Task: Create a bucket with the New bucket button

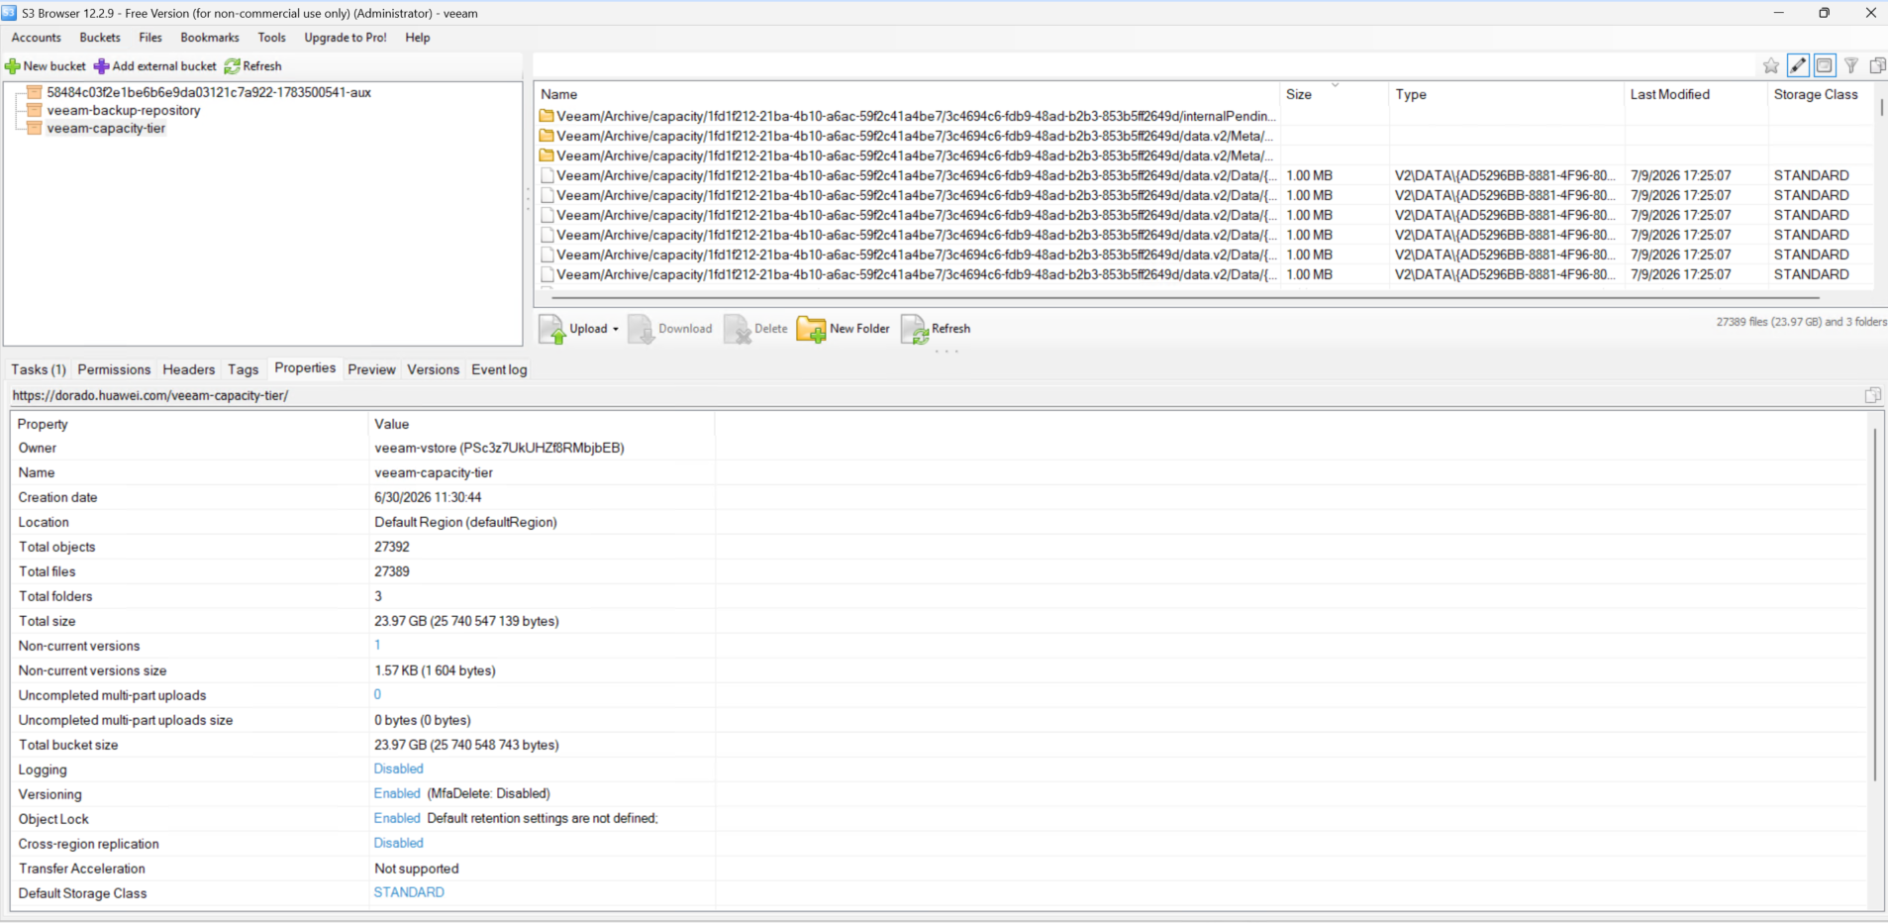Action: (x=46, y=66)
